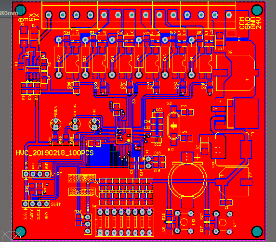This screenshot has height=242, width=276.
Task: Select the 203mm dimension text
Action: tap(9, 13)
